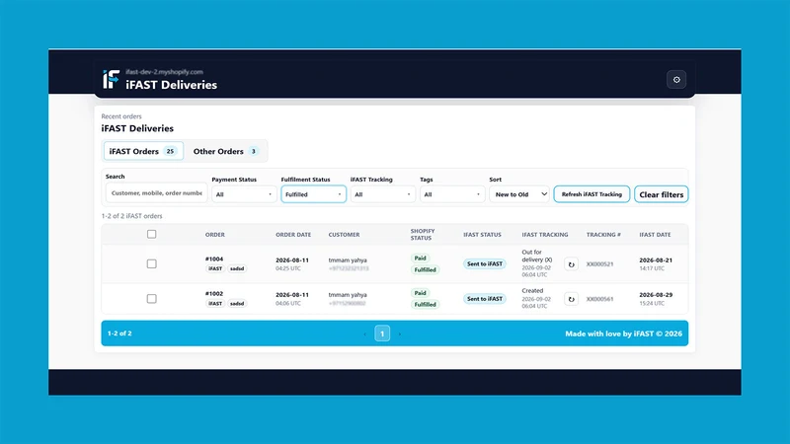Click the iFAST logo in header
This screenshot has height=444, width=790.
[x=112, y=79]
